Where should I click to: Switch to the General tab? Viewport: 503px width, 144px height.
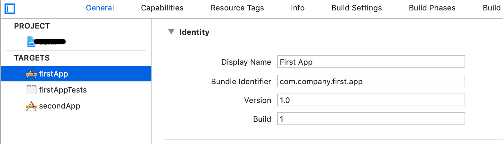[100, 8]
